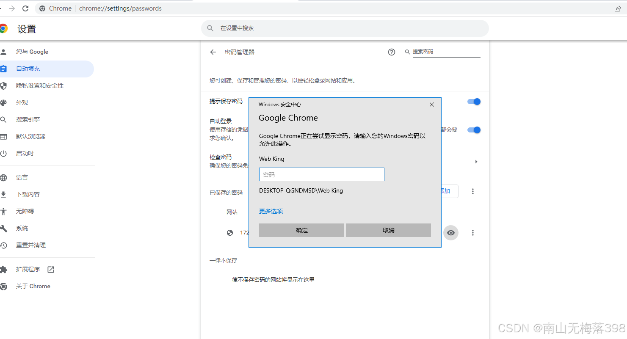This screenshot has width=627, height=339.
Task: Reload the page with the refresh icon
Action: tap(25, 8)
